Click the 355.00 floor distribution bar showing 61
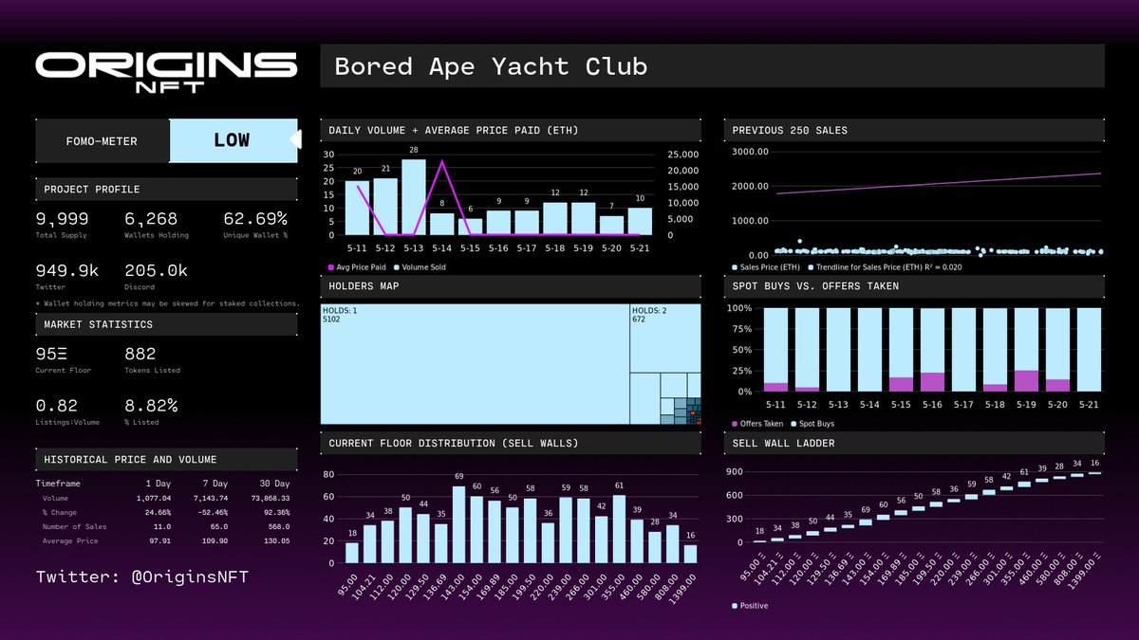 [x=618, y=529]
